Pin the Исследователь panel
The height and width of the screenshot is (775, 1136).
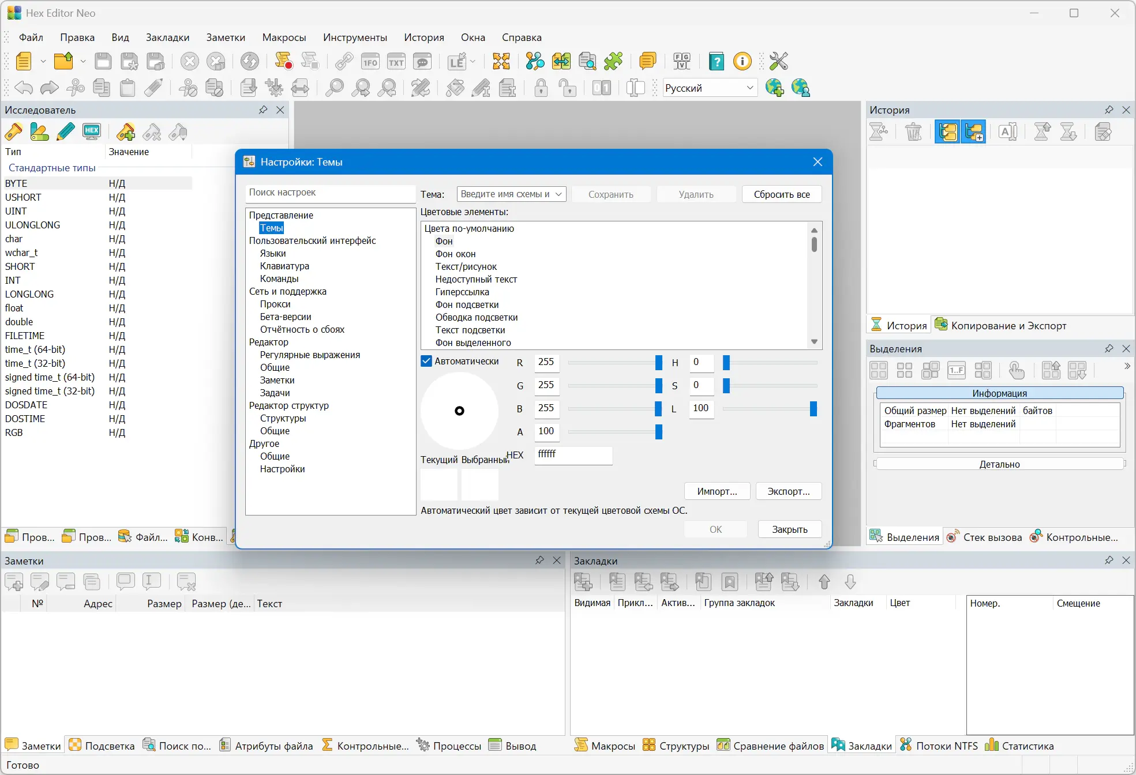pos(263,110)
